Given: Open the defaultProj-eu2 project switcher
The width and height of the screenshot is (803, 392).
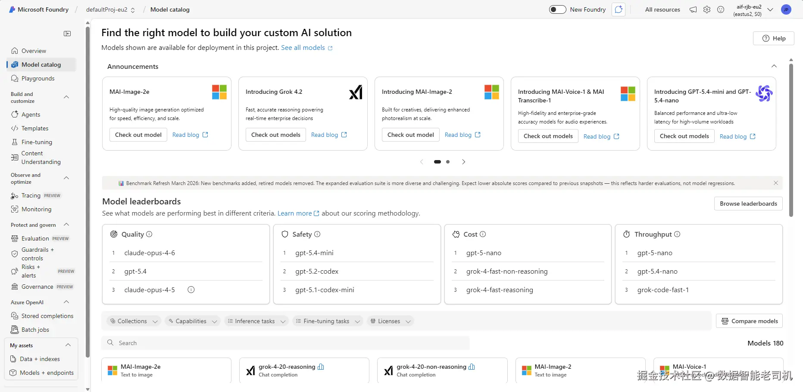Looking at the screenshot, I should pos(110,9).
